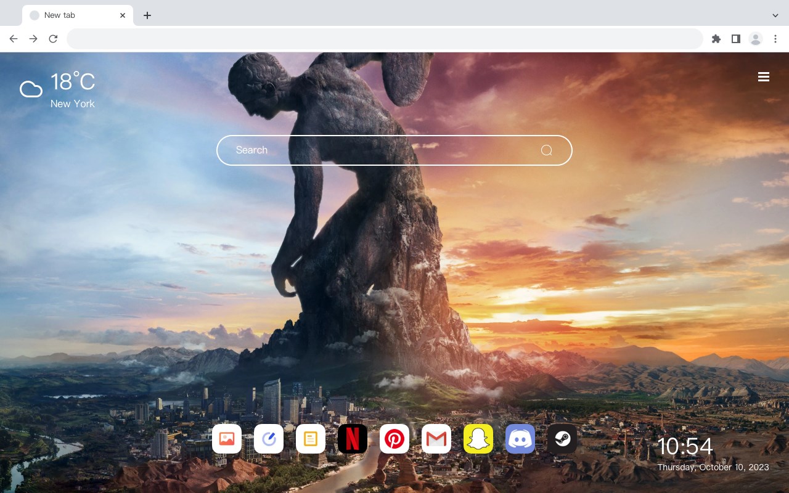789x493 pixels.
Task: Launch the Netflix shortcut
Action: click(353, 439)
